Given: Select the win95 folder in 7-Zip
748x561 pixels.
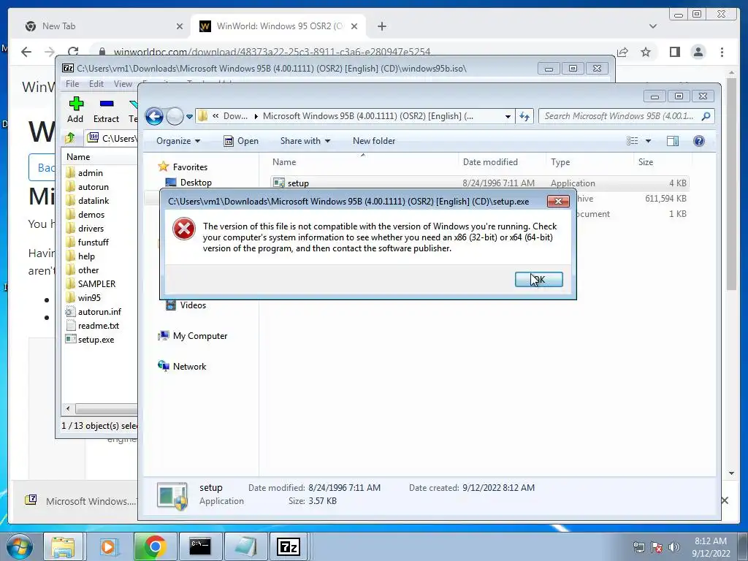Looking at the screenshot, I should click(89, 297).
